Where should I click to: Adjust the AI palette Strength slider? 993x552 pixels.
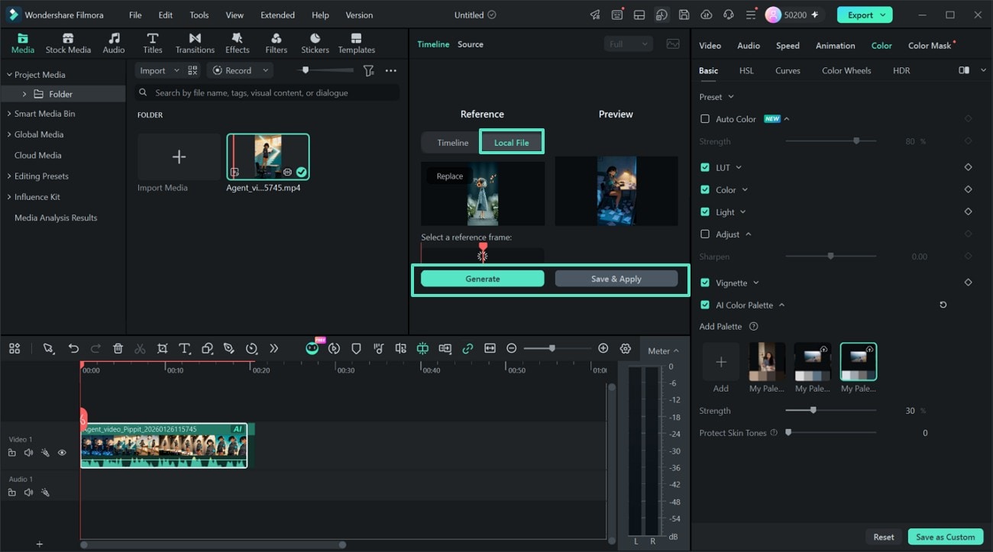(x=831, y=411)
